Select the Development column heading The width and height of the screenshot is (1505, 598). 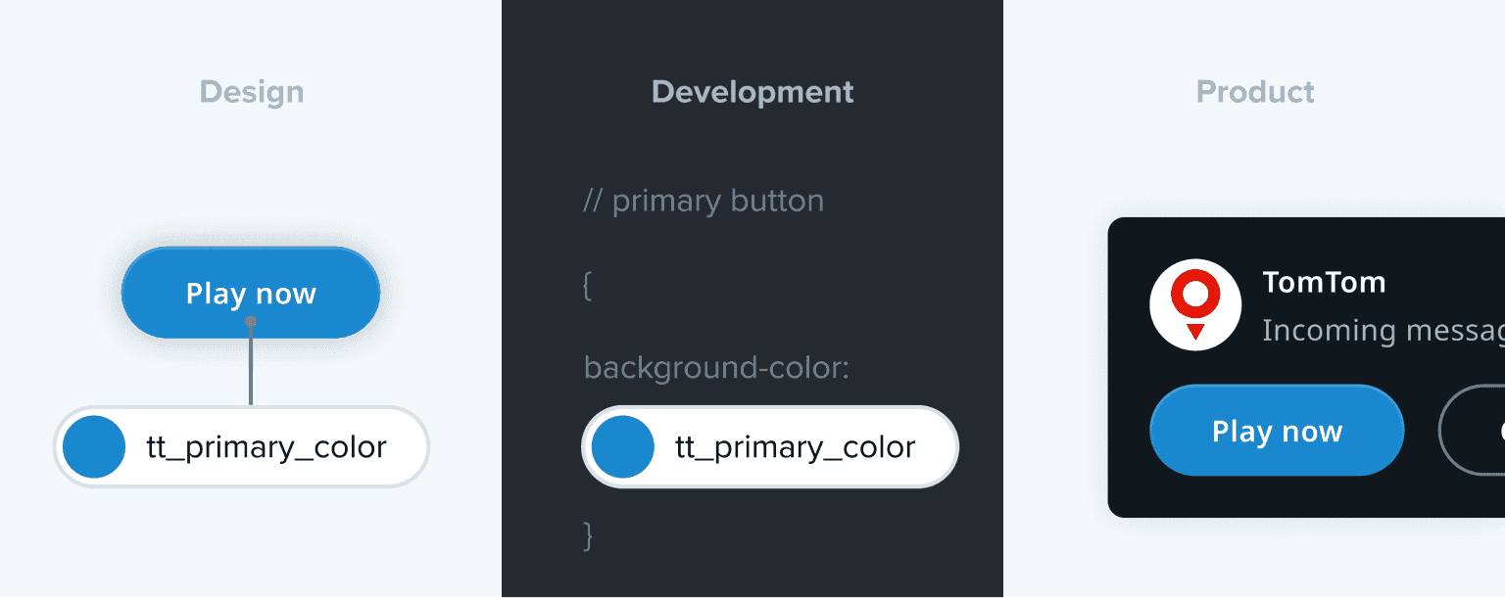coord(752,92)
